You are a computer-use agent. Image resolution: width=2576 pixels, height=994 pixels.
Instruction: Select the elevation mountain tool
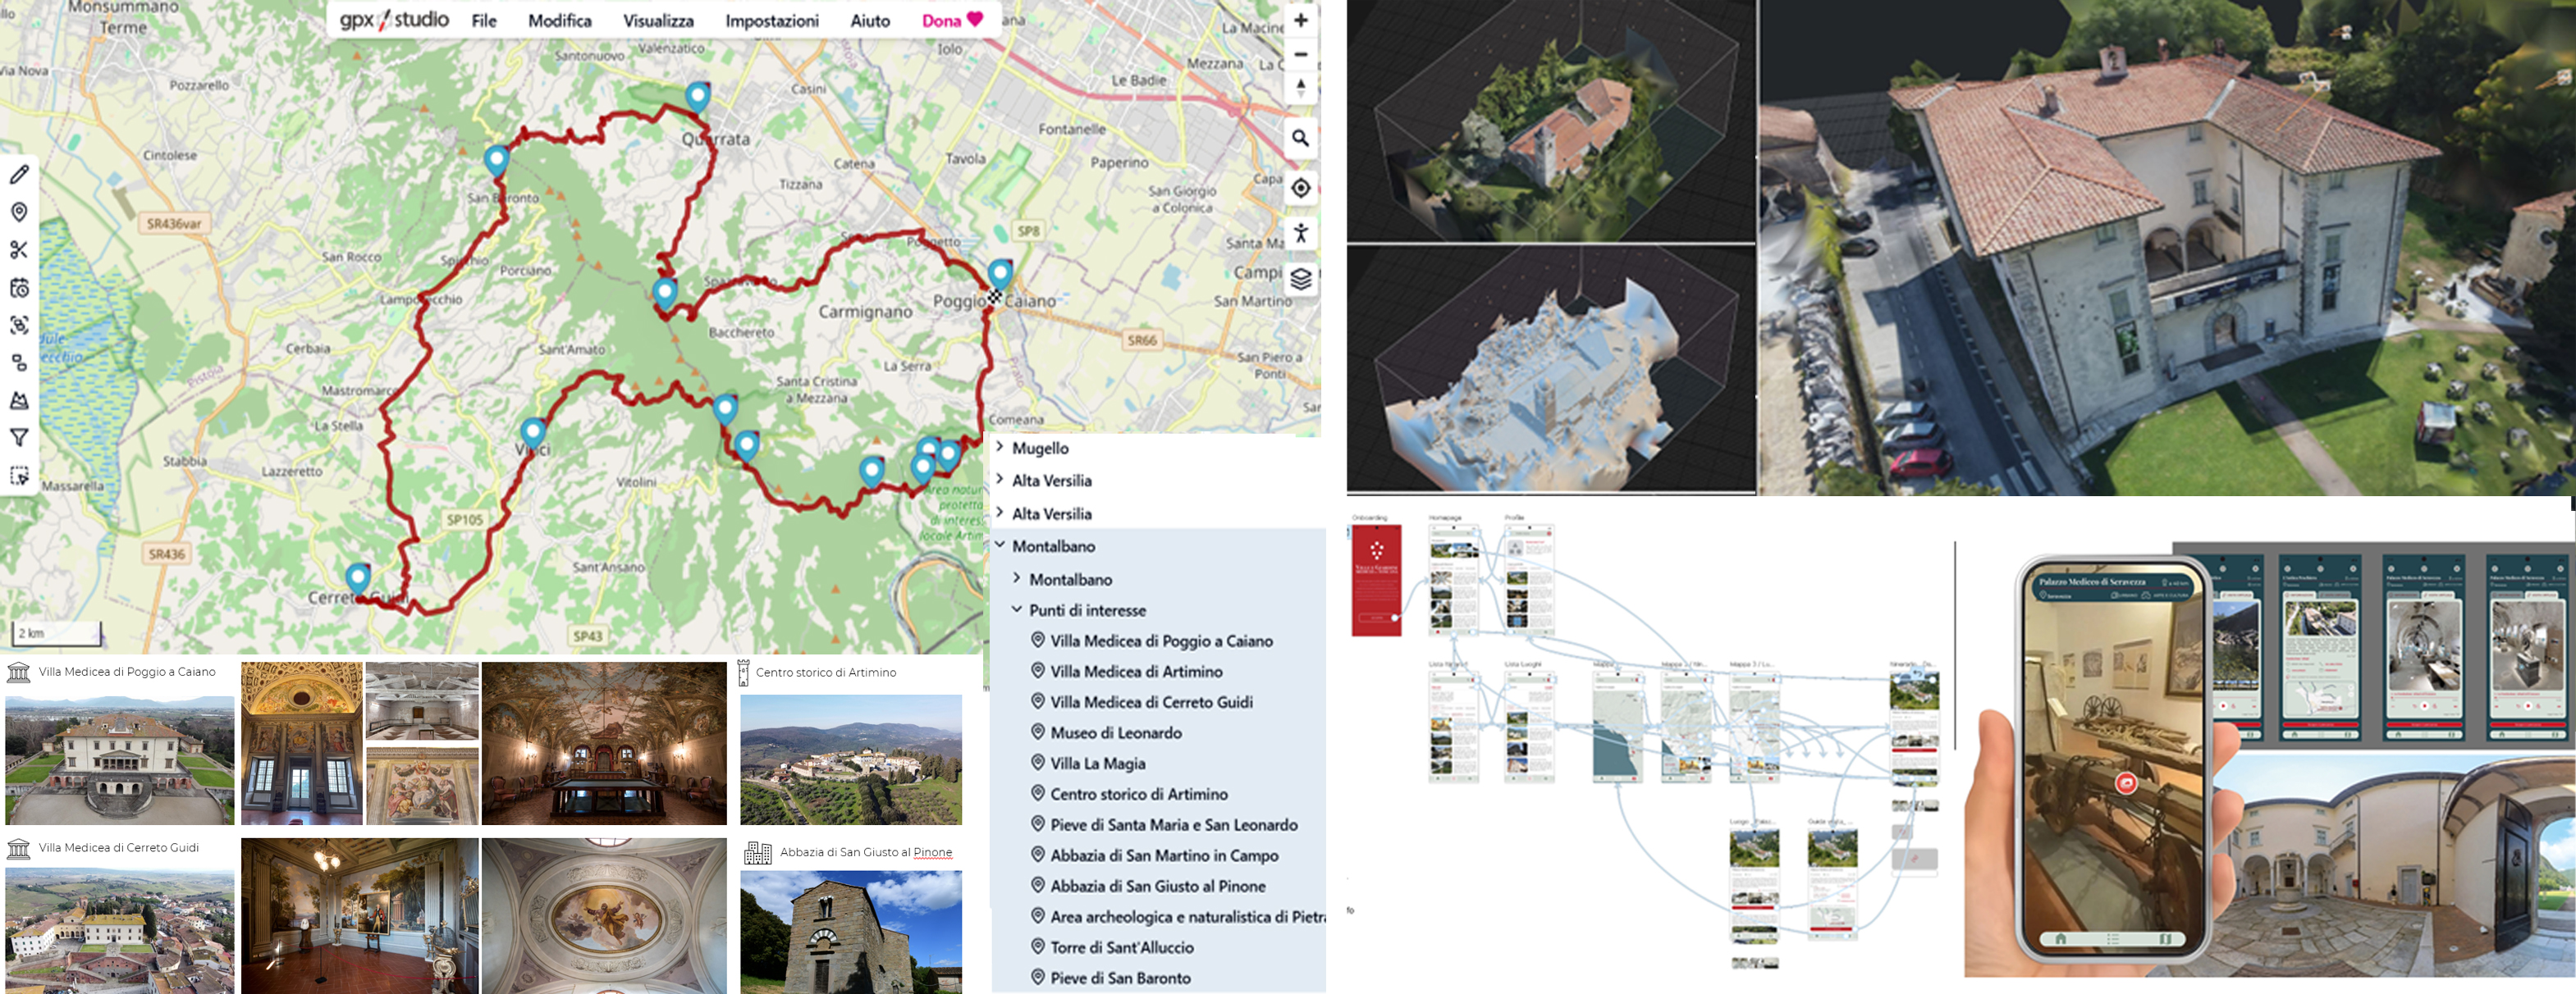click(19, 400)
